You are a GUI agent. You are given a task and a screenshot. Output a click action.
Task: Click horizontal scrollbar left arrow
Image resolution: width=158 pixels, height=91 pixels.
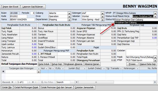pyautogui.click(x=77, y=82)
